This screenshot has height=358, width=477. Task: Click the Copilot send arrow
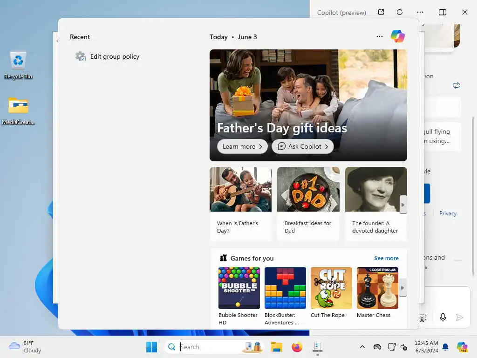point(459,317)
